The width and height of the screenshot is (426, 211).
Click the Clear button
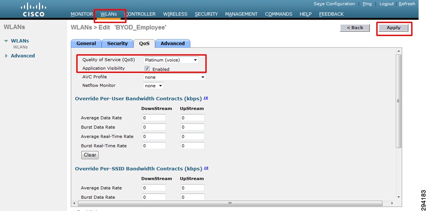pos(90,155)
